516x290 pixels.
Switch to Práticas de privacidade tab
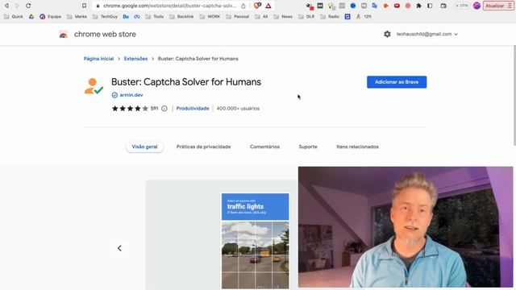point(203,147)
